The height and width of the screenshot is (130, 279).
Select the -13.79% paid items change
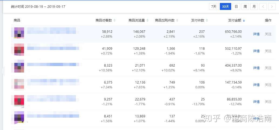(x=199, y=104)
